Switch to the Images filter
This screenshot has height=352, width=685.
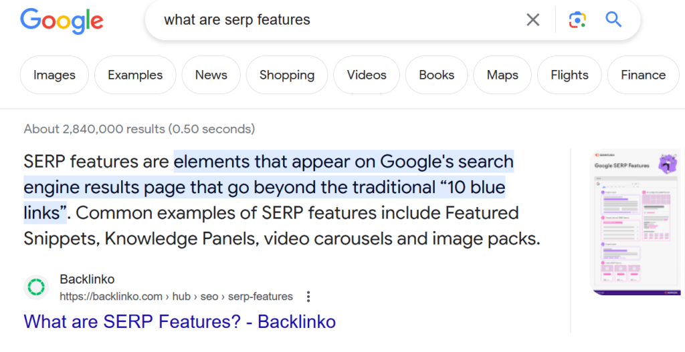tap(54, 75)
